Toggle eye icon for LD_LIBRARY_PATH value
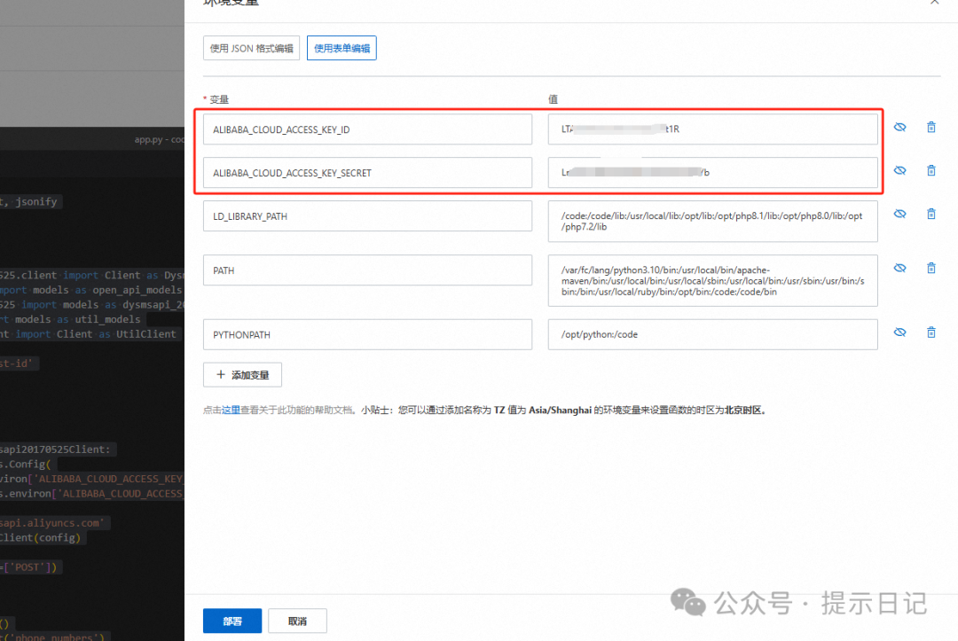This screenshot has width=958, height=641. click(x=899, y=214)
